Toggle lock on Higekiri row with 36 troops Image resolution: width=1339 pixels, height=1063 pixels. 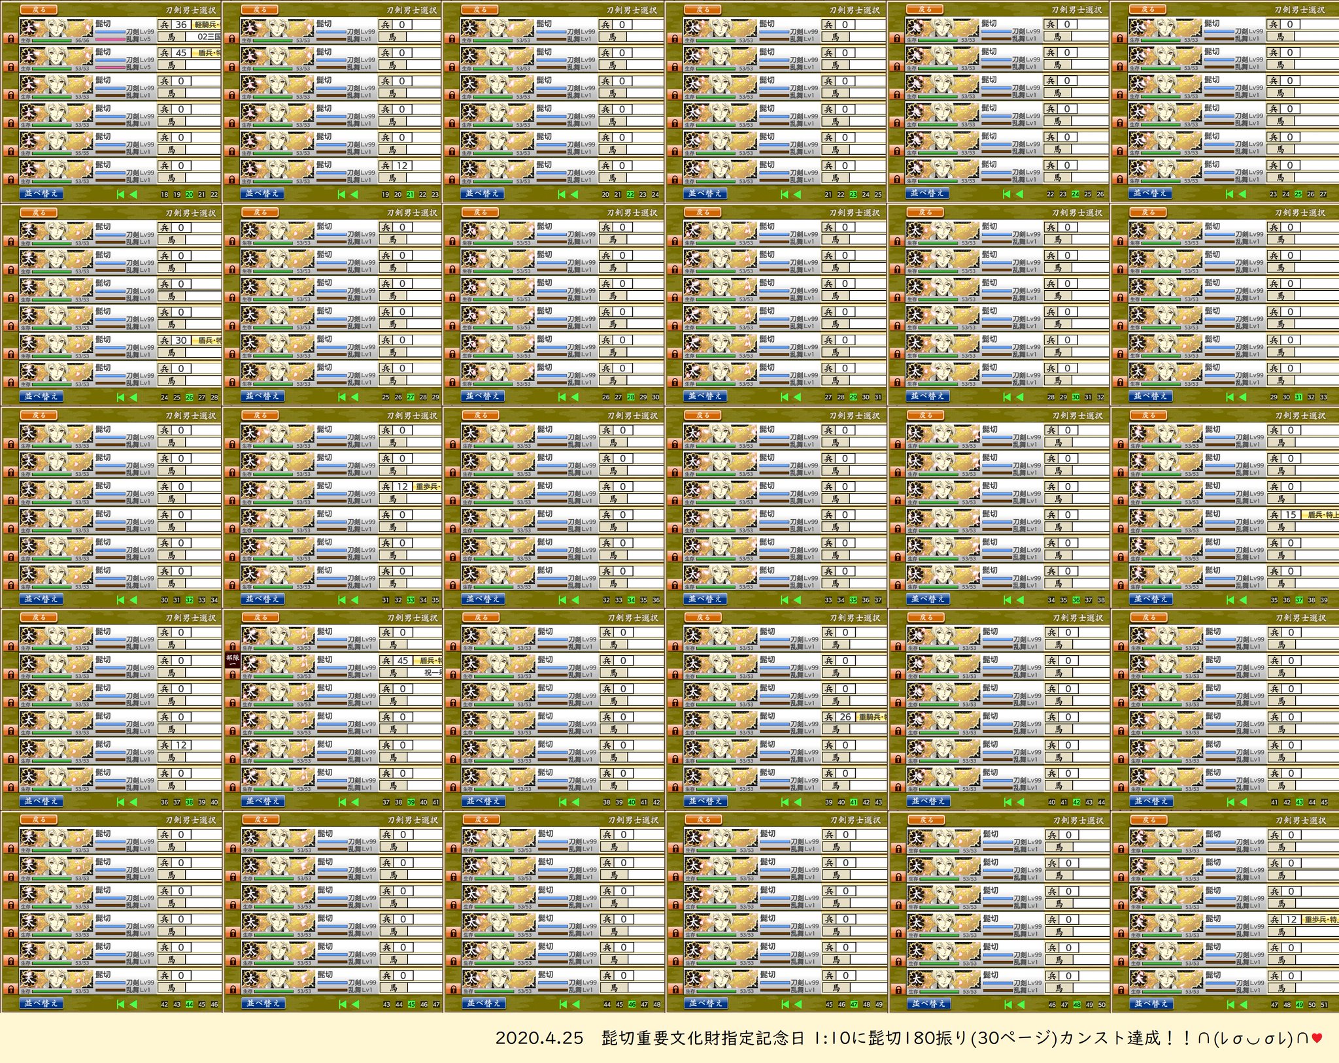10,39
